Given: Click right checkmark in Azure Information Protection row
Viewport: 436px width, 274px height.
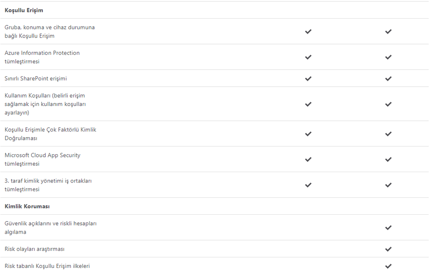Looking at the screenshot, I should [x=388, y=57].
